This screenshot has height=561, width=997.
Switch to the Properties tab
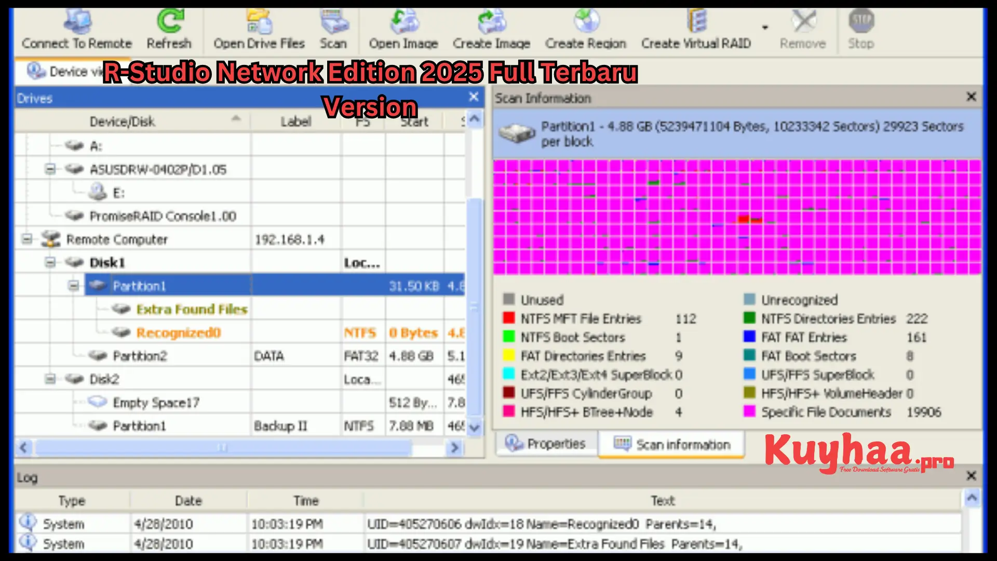coord(546,444)
